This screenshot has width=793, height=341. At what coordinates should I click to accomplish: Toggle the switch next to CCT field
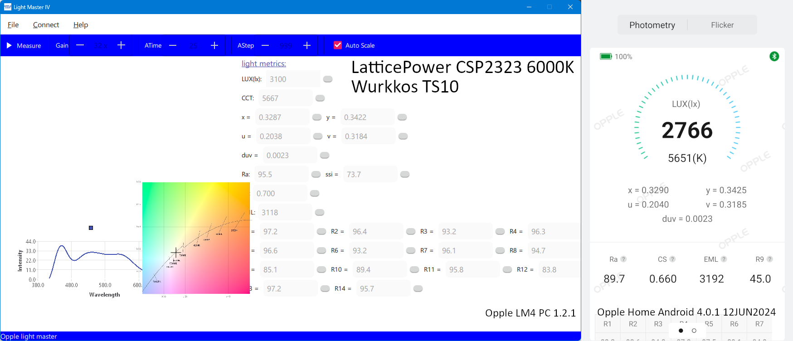point(320,98)
